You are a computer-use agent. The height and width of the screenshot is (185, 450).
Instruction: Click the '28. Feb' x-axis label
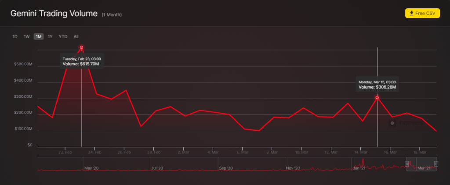click(154, 152)
